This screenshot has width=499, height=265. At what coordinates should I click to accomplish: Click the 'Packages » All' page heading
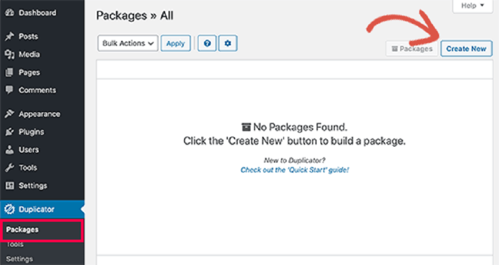point(135,15)
